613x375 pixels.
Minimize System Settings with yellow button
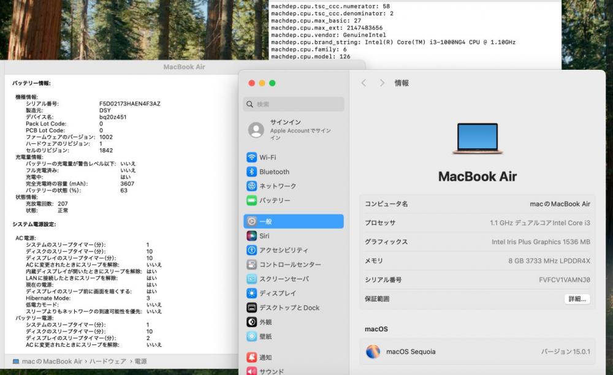tap(262, 83)
